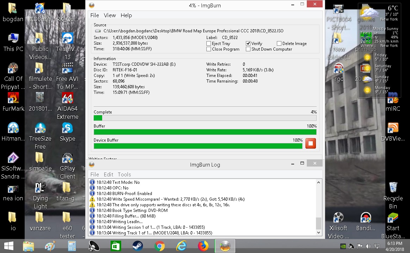Image resolution: width=410 pixels, height=253 pixels.
Task: Open the Windows Store taskbar icon
Action: click(116, 246)
